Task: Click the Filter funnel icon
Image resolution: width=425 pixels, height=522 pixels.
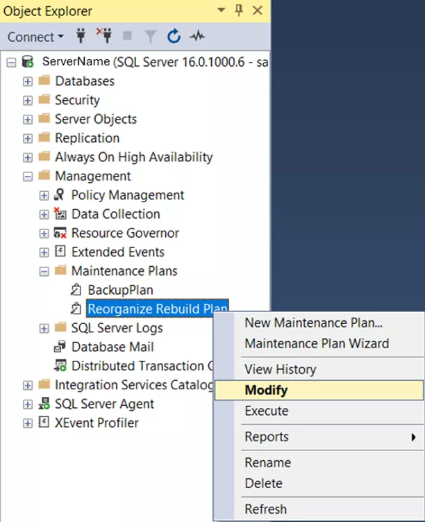Action: pos(150,36)
